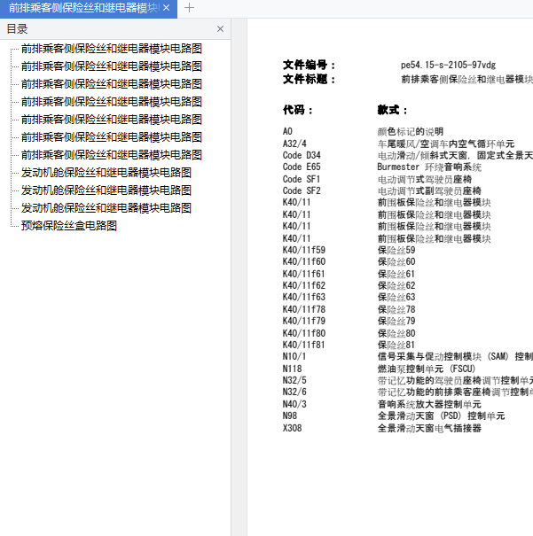The height and width of the screenshot is (536, 533).
Task: Close the 目录 side panel
Action: (x=220, y=28)
